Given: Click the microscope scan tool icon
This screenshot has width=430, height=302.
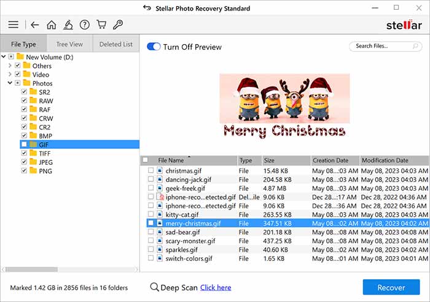Looking at the screenshot, I should pyautogui.click(x=68, y=25).
